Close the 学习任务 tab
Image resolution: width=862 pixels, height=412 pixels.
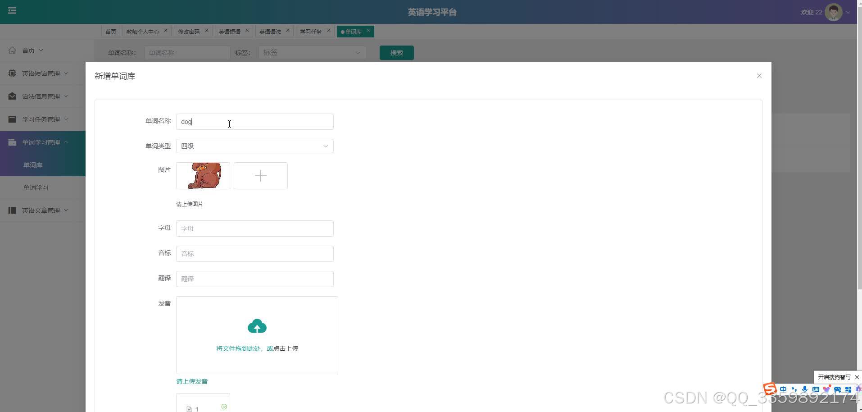(x=329, y=31)
